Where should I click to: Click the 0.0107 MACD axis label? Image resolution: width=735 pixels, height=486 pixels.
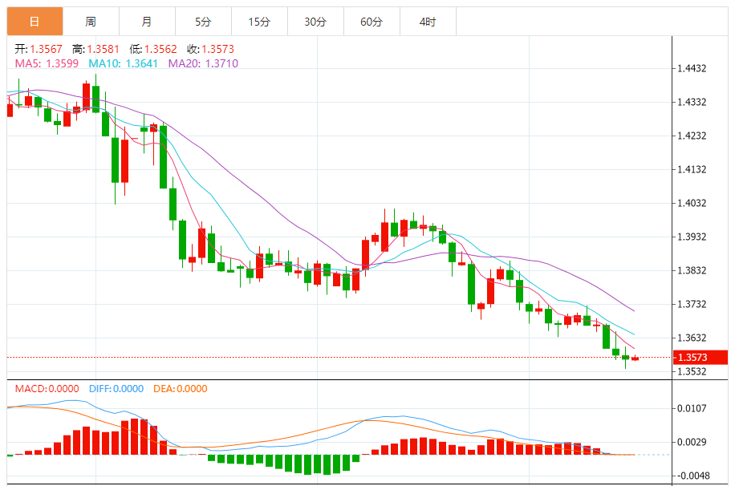[692, 409]
